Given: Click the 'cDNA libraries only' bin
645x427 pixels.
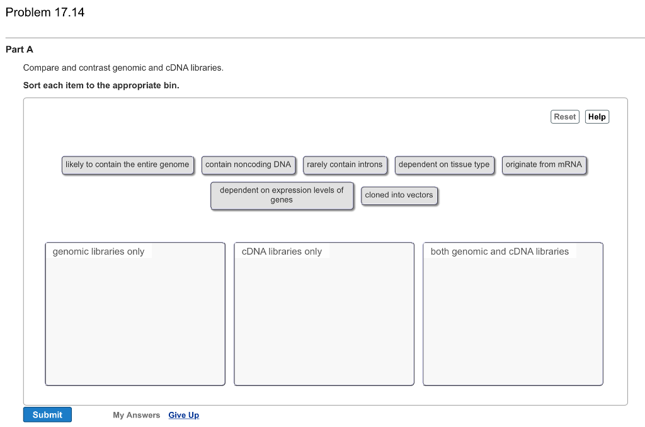Looking at the screenshot, I should point(324,313).
